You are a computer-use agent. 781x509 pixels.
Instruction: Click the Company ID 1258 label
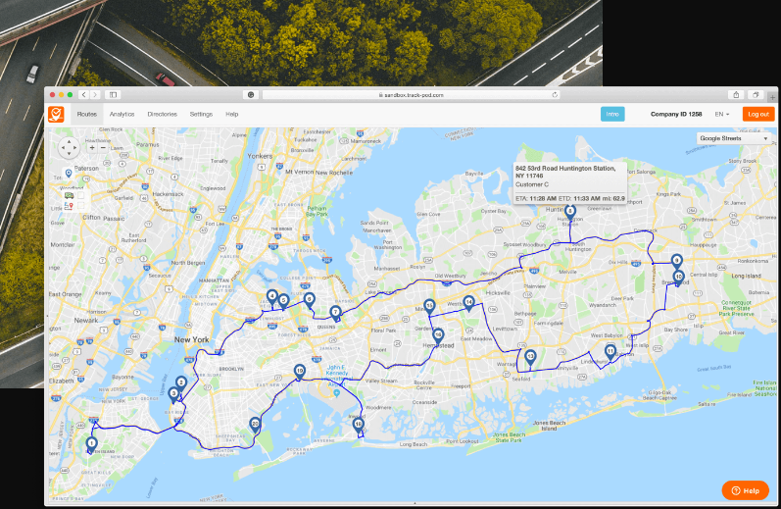tap(676, 114)
